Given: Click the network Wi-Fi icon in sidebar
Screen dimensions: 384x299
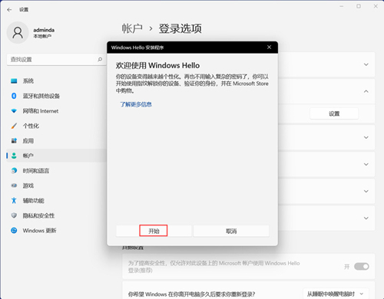Looking at the screenshot, I should click(x=14, y=111).
